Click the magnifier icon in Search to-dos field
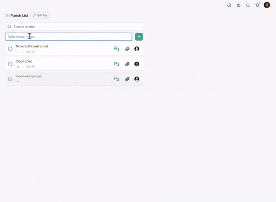 9,27
